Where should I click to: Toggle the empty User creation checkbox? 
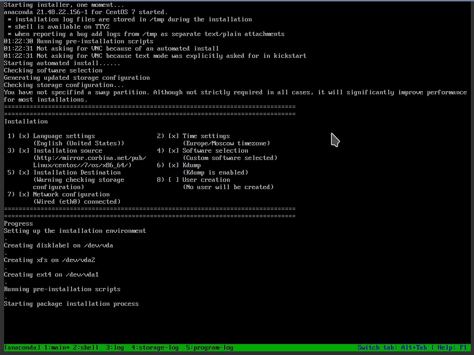coord(174,180)
